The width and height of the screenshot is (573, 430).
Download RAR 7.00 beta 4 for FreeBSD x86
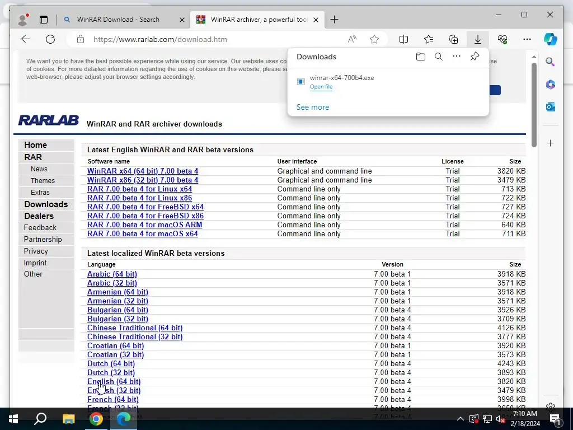tap(145, 216)
